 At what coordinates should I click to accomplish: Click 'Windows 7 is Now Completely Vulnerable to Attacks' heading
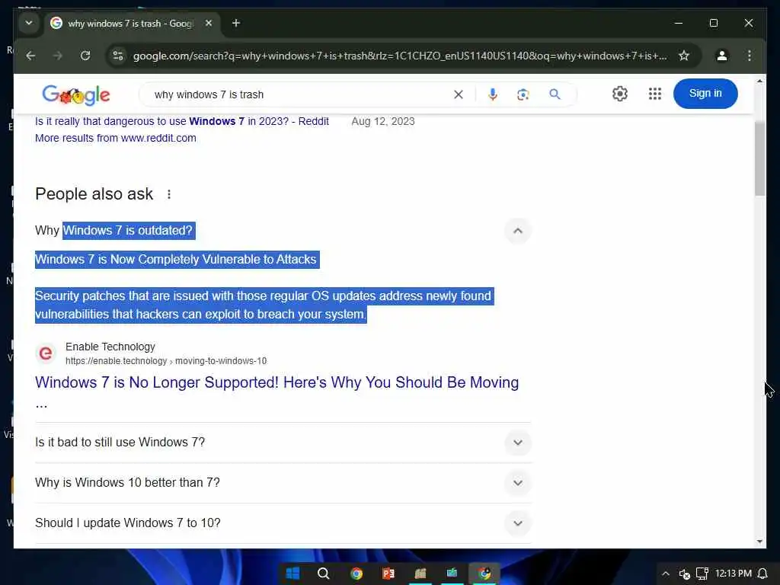[x=176, y=260]
